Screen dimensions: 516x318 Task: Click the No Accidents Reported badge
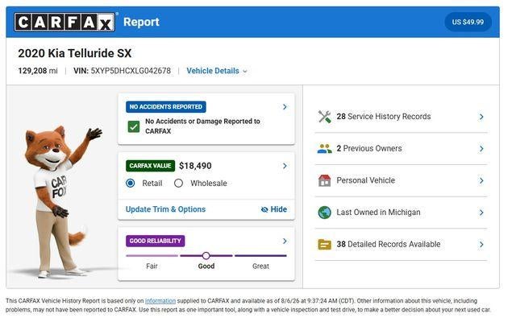(166, 107)
